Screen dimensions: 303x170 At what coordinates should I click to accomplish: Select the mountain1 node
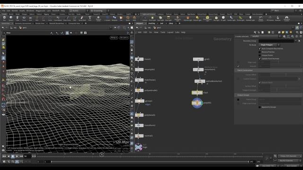pos(198,69)
